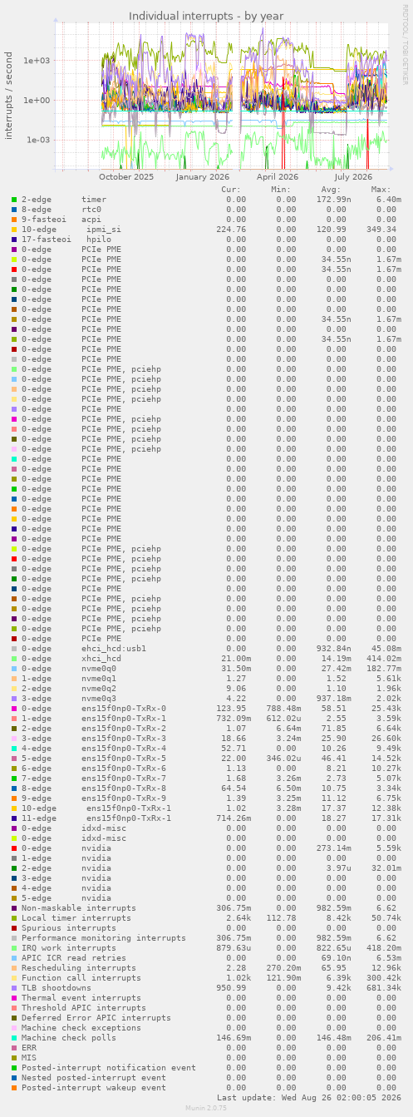Click the hpilo legend color swatch
The height and width of the screenshot is (1117, 413).
[14, 240]
